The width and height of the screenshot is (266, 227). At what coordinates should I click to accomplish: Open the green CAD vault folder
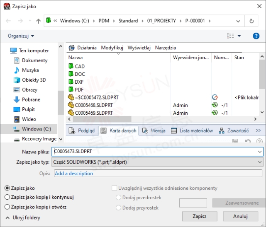coord(79,66)
